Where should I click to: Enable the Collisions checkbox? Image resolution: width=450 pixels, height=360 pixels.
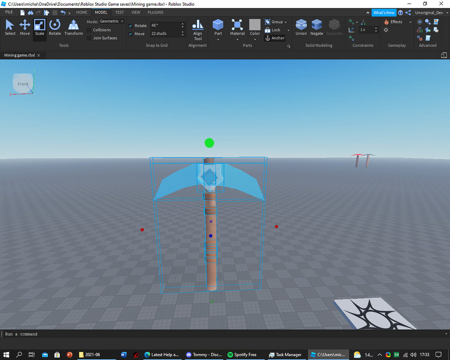coord(89,30)
